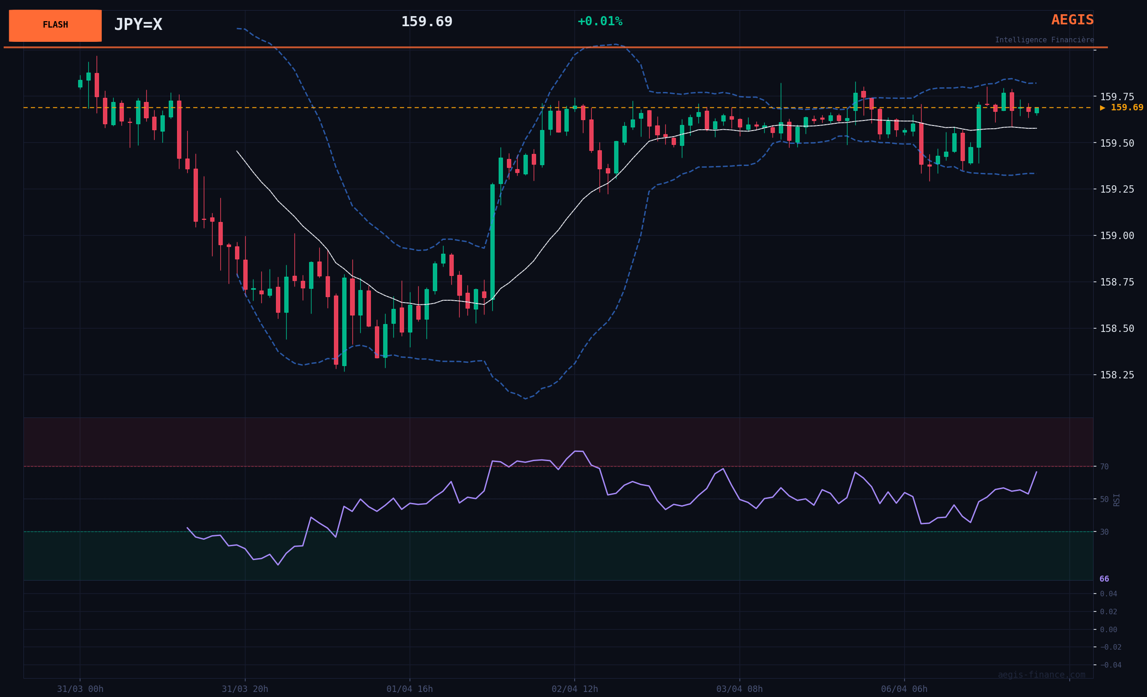
Task: Click the 01/04 16h time label
Action: point(409,689)
